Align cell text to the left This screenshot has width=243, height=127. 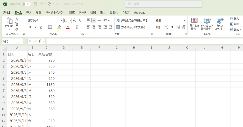click(88, 27)
